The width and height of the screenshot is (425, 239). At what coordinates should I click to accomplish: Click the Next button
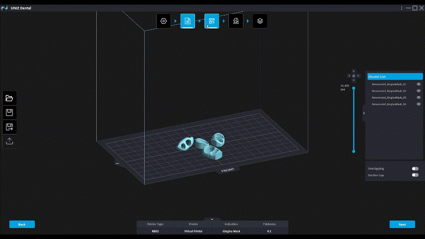(x=402, y=225)
